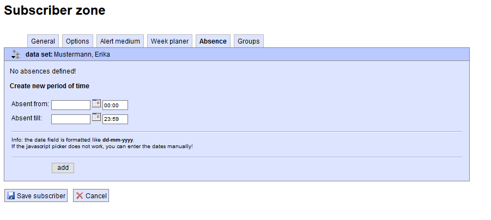Viewport: 491px width, 220px height.
Task: Select the Absence tab
Action: coord(213,41)
